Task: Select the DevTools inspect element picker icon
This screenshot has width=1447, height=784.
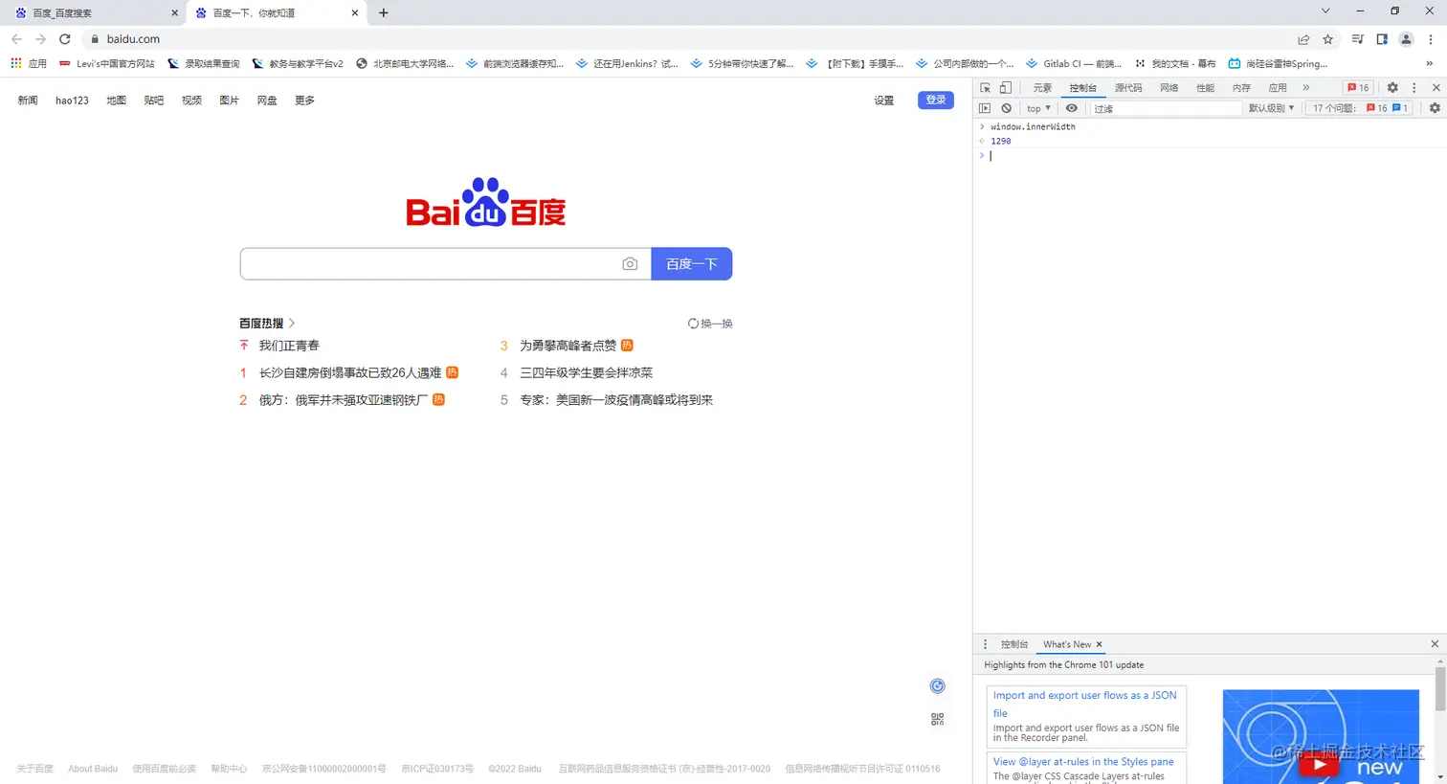Action: [986, 87]
